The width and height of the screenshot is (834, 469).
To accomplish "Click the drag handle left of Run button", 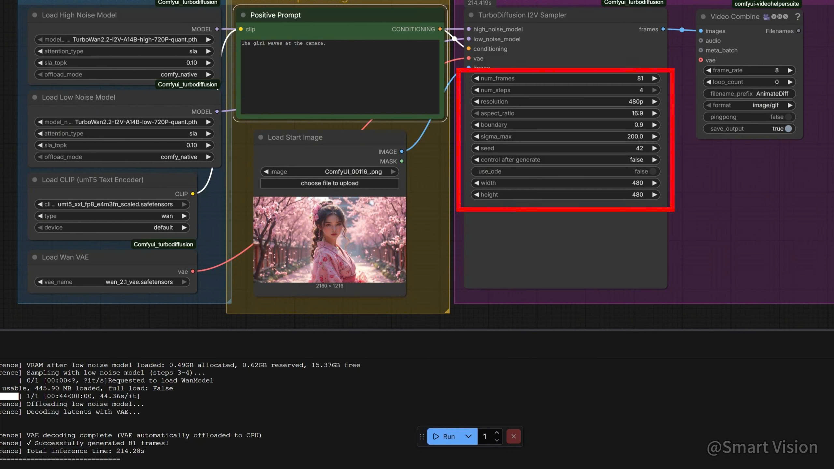I will point(422,436).
